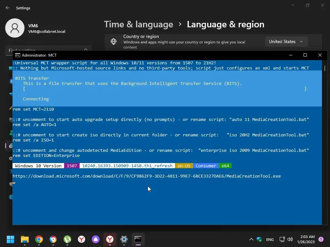Launch Google Chrome from the taskbar

(x=39, y=239)
